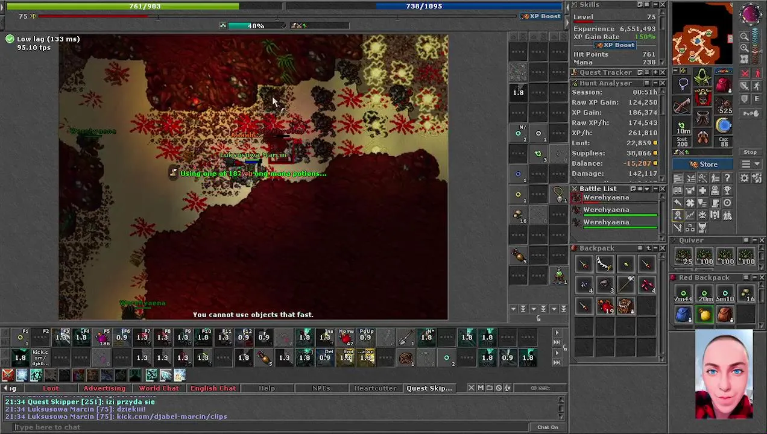Toggle the red X combat button

coord(745,73)
